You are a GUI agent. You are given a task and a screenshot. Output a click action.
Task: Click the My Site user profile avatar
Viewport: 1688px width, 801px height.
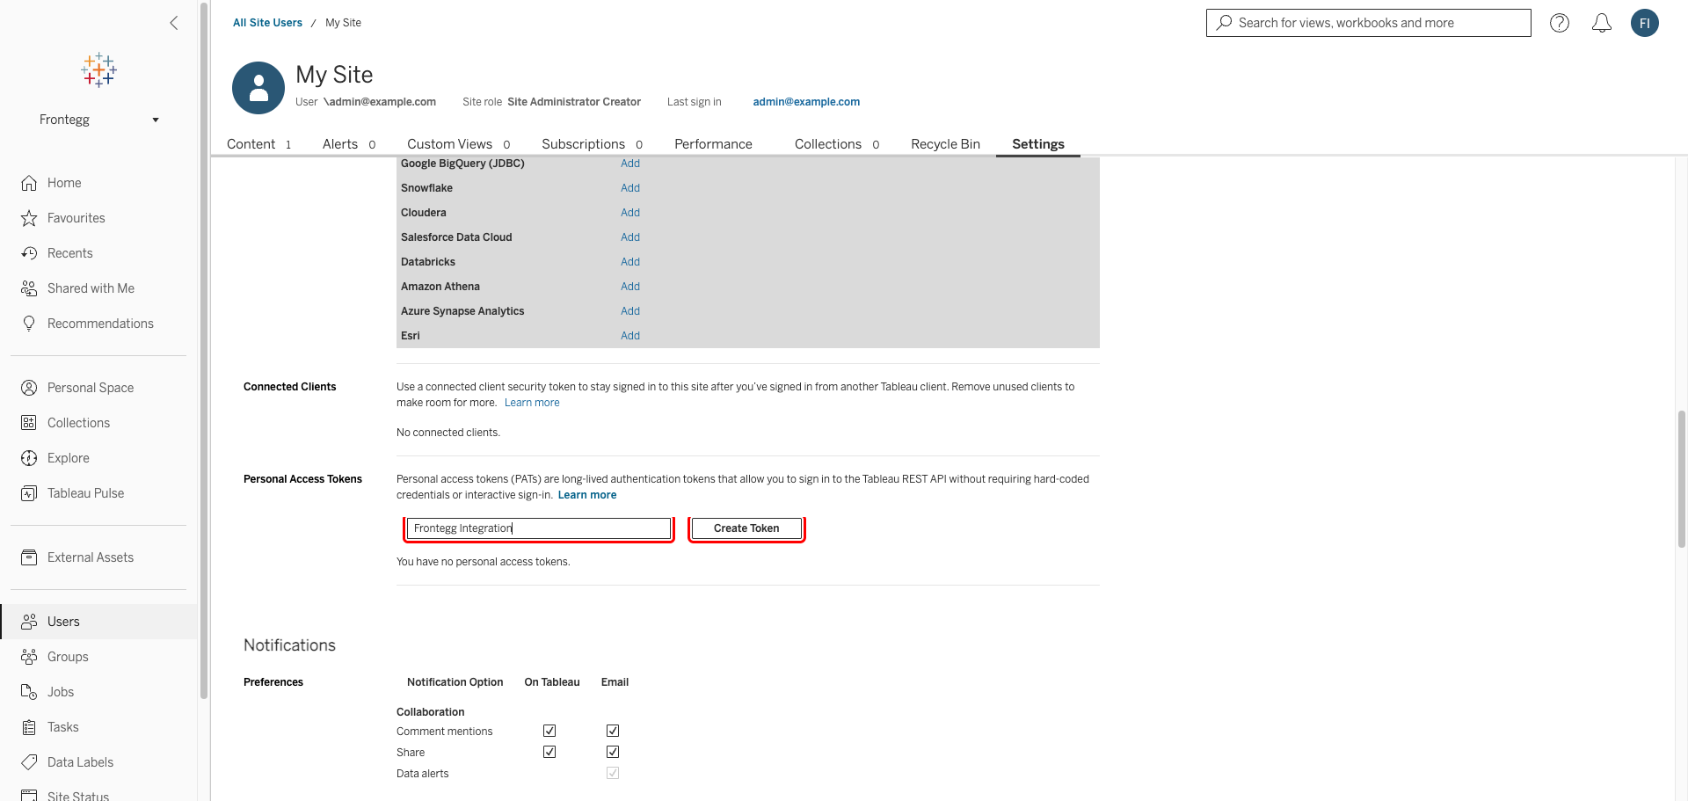(258, 88)
